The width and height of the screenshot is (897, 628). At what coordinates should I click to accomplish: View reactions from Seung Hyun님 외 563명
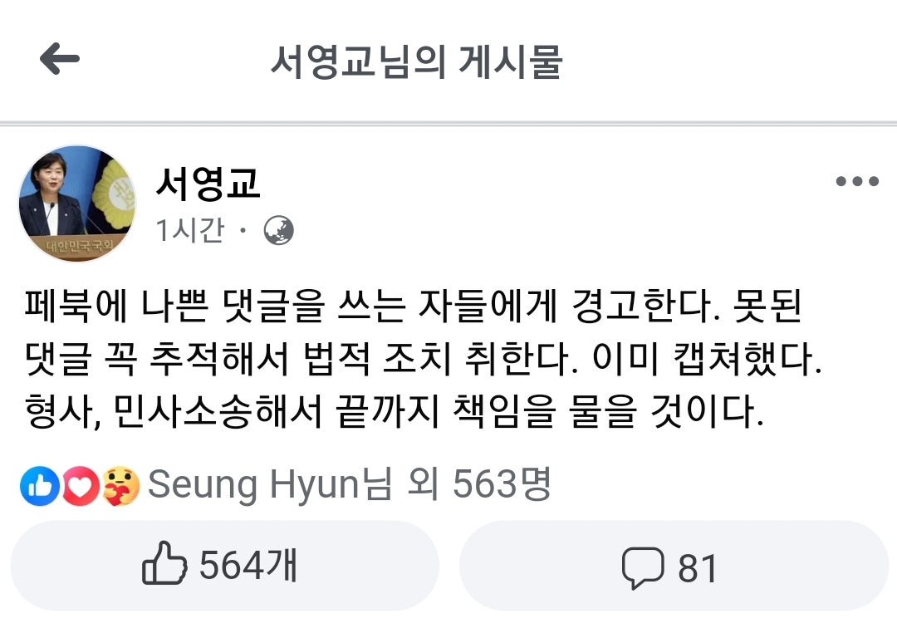350,484
